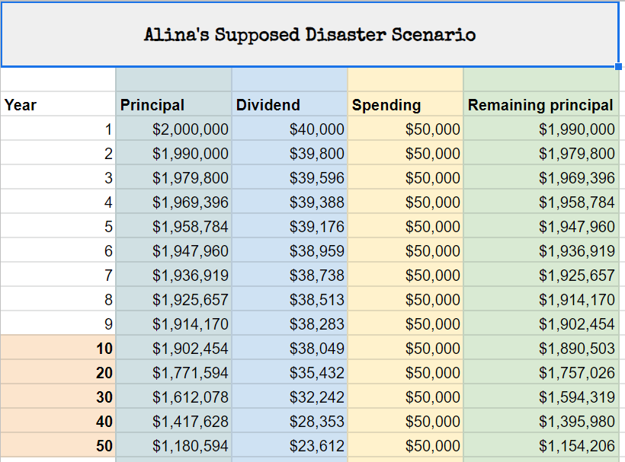Select the Remaining principal header cell
Screen dimensions: 625x462
click(x=540, y=105)
